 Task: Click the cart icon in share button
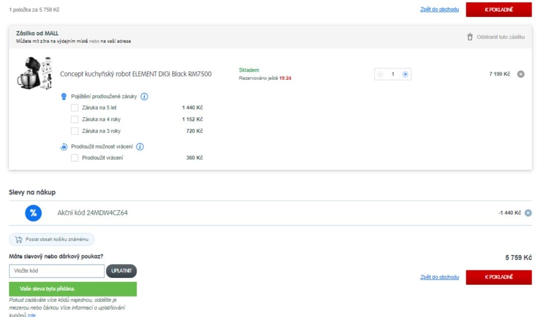pos(19,240)
